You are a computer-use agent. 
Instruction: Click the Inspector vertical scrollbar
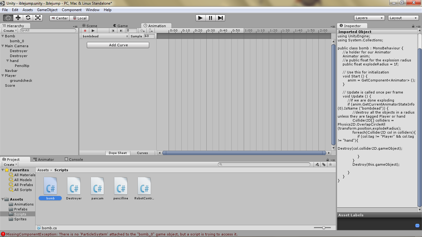click(420, 127)
